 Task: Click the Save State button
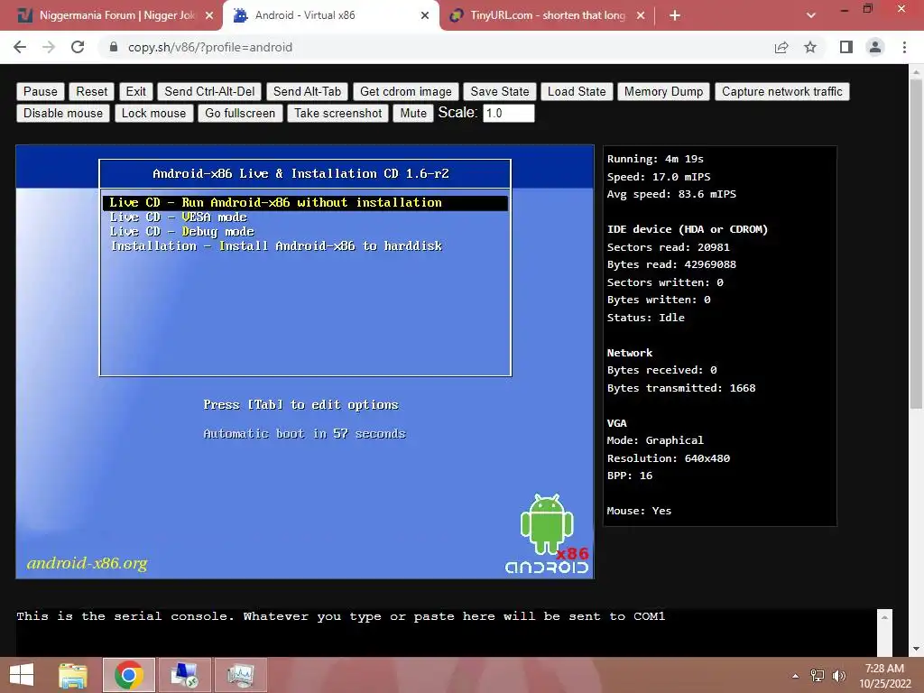coord(500,91)
